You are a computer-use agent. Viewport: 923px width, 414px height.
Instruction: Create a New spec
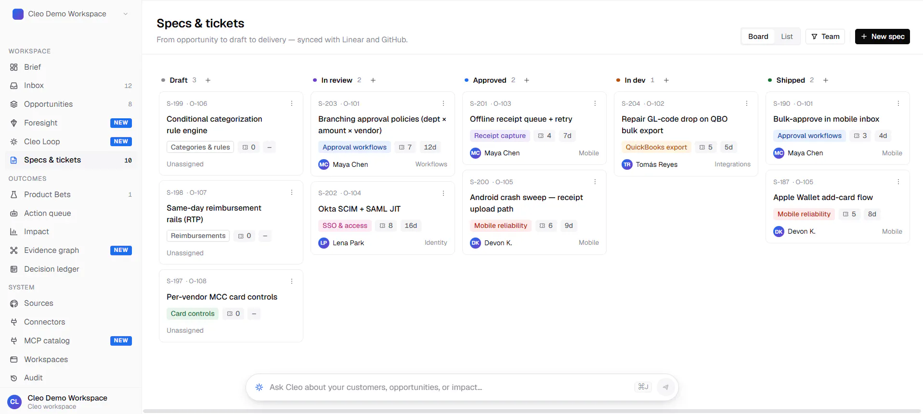pyautogui.click(x=883, y=37)
